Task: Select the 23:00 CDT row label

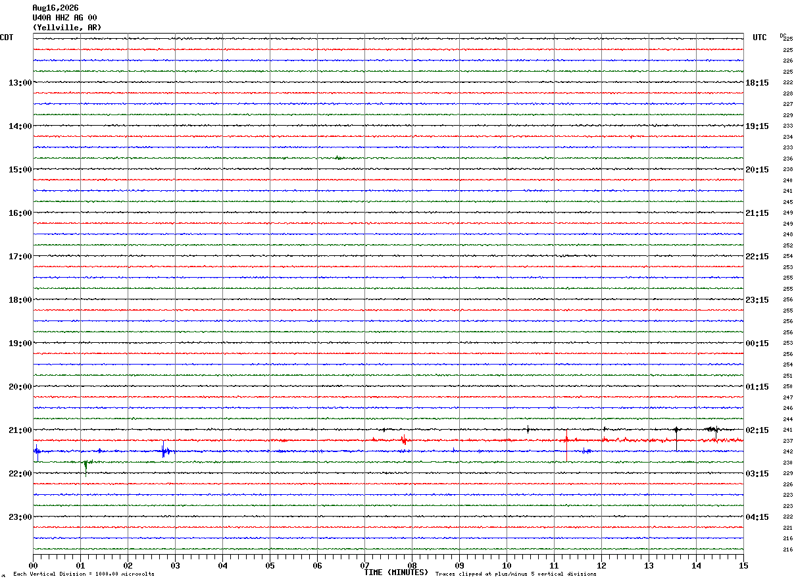Action: (20, 517)
